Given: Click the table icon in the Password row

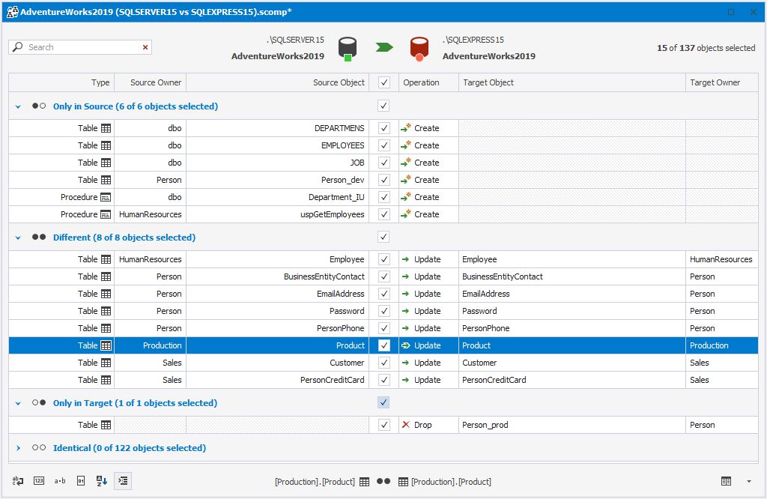Looking at the screenshot, I should (x=106, y=311).
